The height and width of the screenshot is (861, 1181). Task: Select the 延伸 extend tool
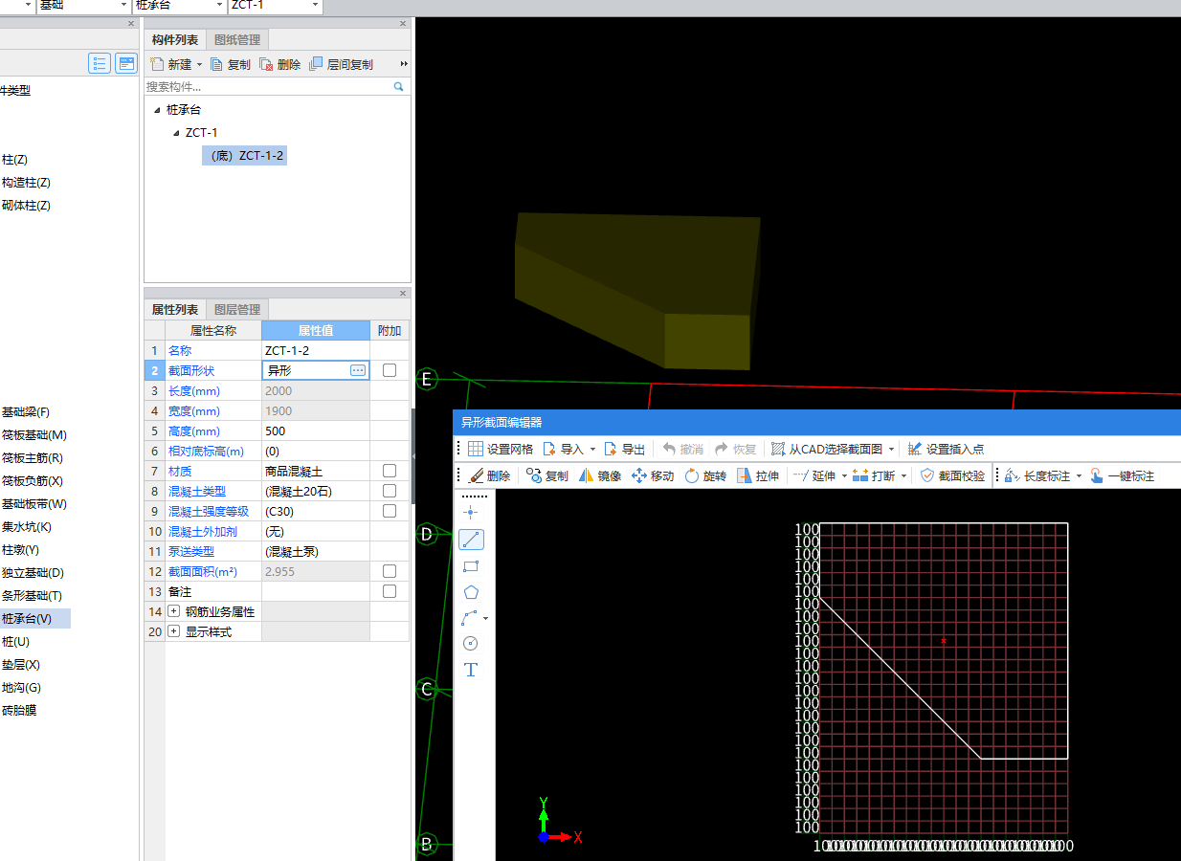814,475
